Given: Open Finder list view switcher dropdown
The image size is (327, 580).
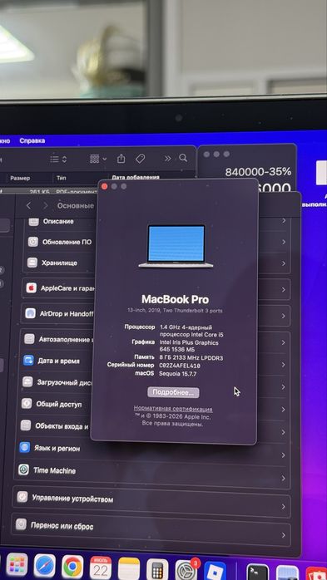Looking at the screenshot, I should coord(58,160).
